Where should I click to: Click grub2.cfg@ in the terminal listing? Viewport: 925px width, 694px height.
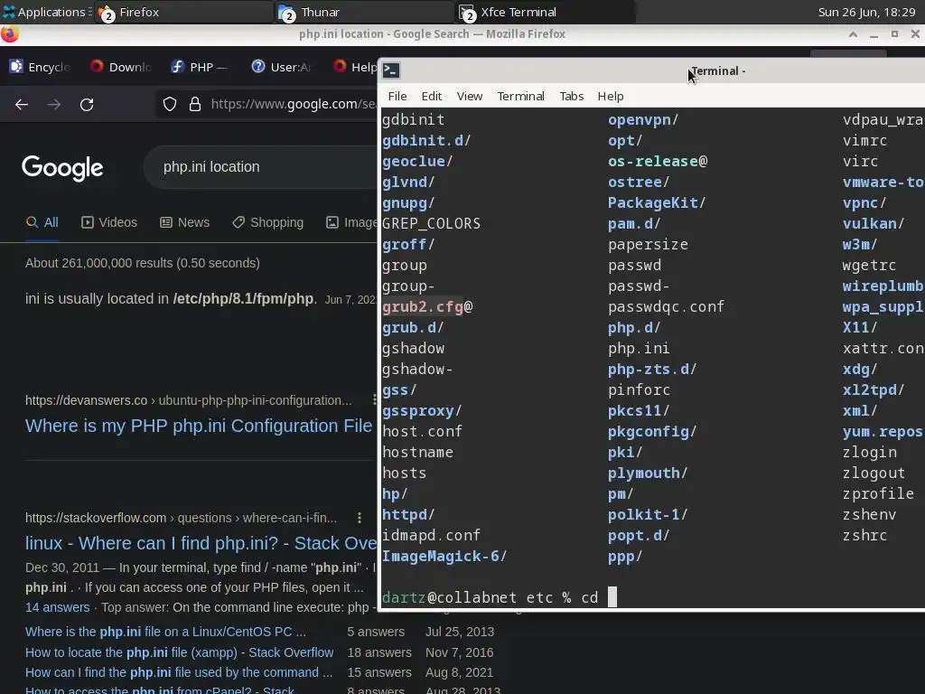pyautogui.click(x=427, y=307)
